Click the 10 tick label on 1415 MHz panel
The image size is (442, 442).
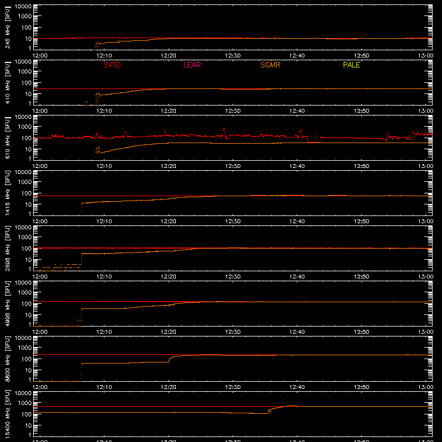(28, 204)
